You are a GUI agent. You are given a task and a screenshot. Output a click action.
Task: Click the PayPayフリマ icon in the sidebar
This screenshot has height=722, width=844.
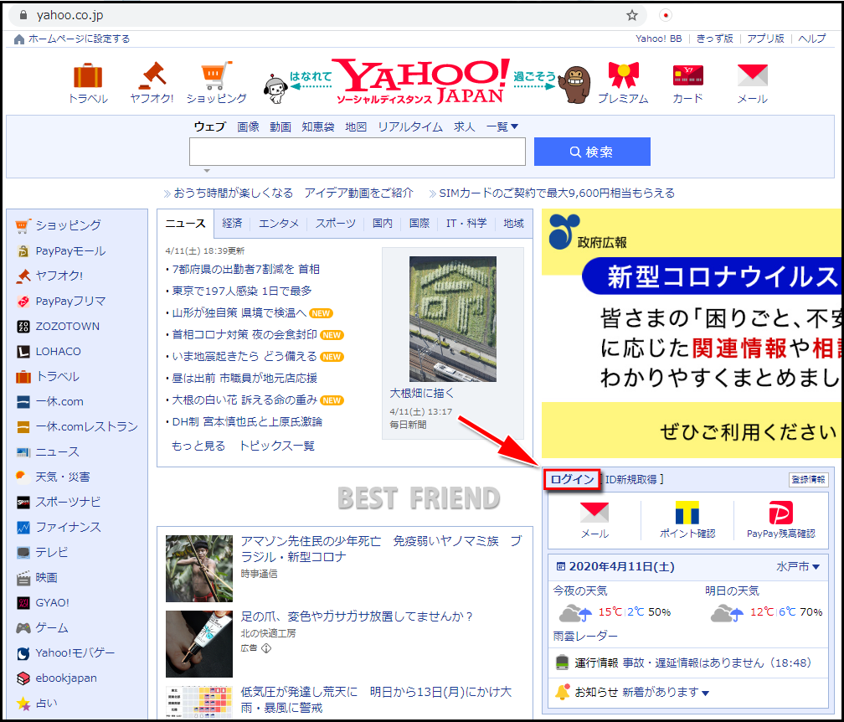(23, 302)
